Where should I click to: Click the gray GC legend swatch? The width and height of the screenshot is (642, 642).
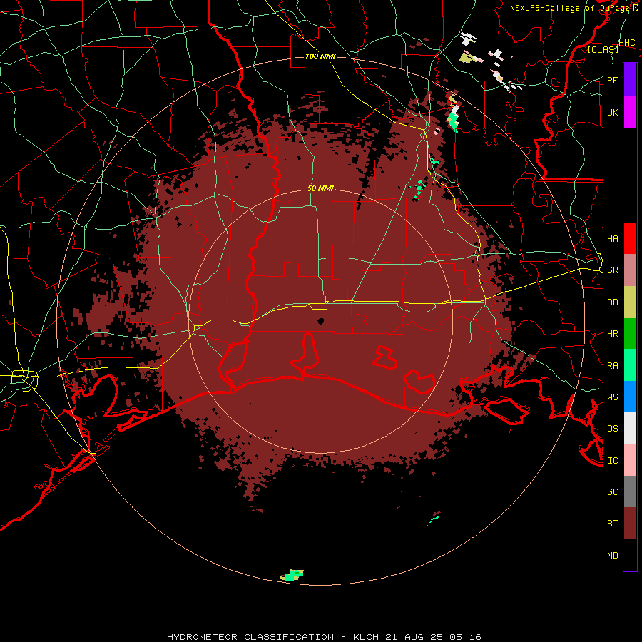(x=630, y=491)
